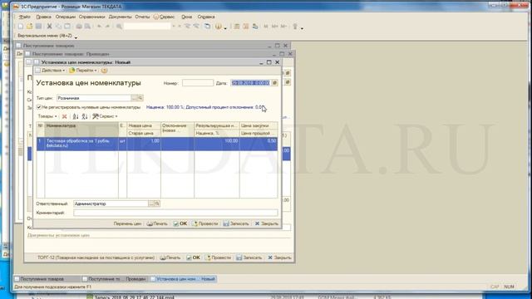Viewport: 532px width, 299px height.
Task: Open the Отчеты menu
Action: click(x=142, y=17)
